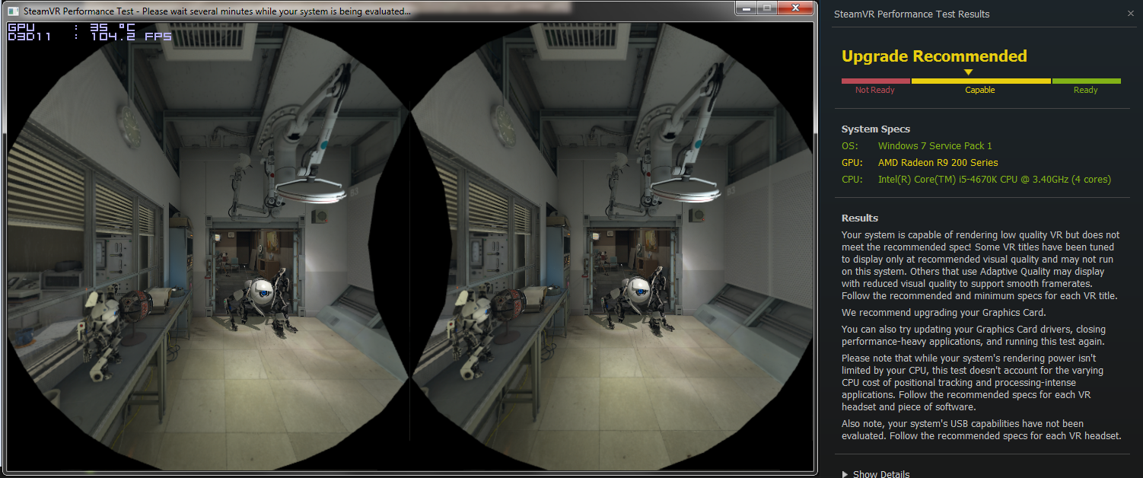Click the red Not Ready rating bar
The width and height of the screenshot is (1143, 478).
click(875, 81)
